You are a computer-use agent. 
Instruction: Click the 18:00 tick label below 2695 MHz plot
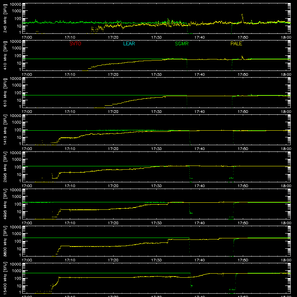click(286, 186)
